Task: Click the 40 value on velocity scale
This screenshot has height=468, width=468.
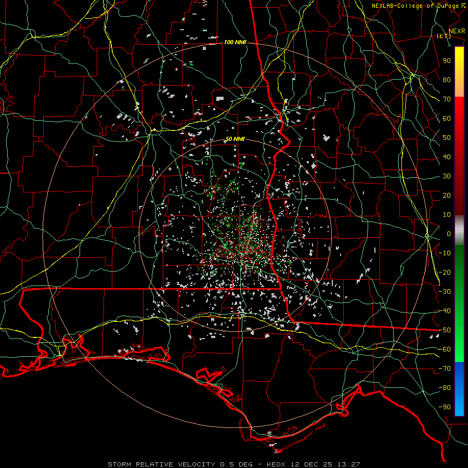Action: 447,157
